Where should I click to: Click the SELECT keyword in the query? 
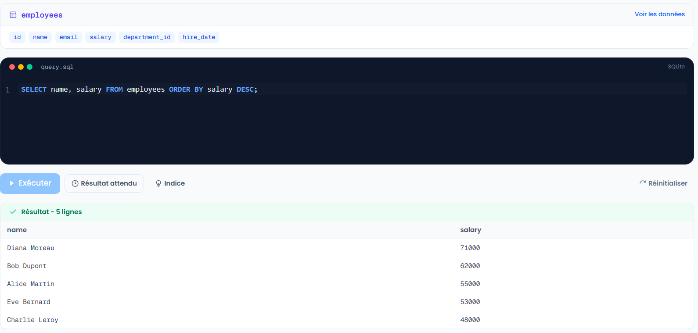coord(34,90)
